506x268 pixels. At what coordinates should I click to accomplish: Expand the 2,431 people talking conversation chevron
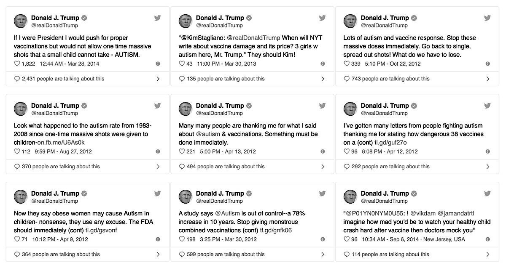coord(158,79)
